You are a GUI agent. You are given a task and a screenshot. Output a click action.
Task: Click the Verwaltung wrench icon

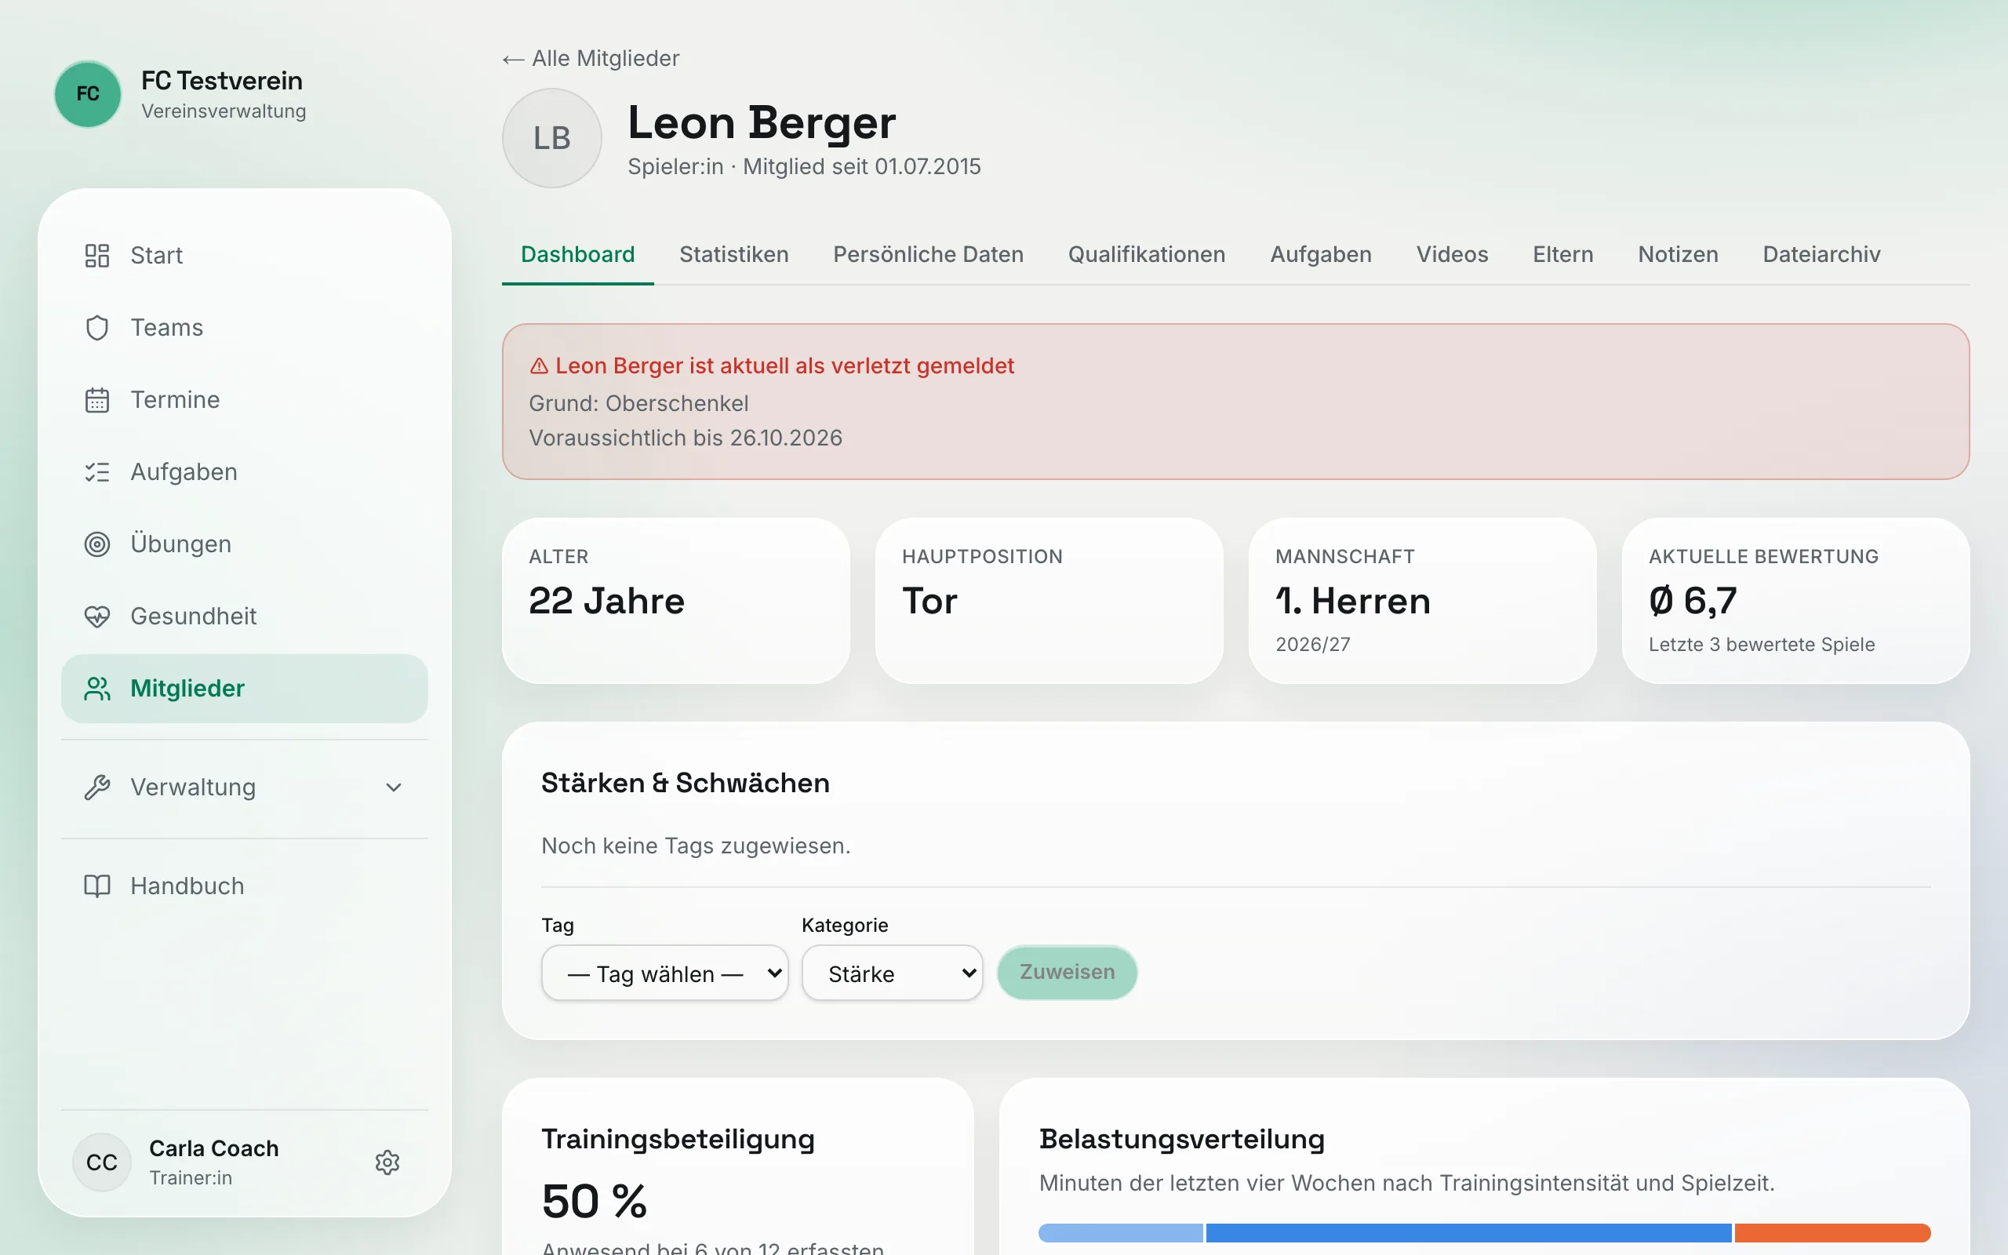coord(97,788)
